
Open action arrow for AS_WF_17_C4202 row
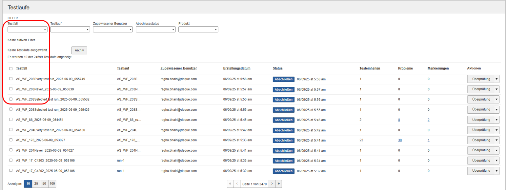pos(496,171)
